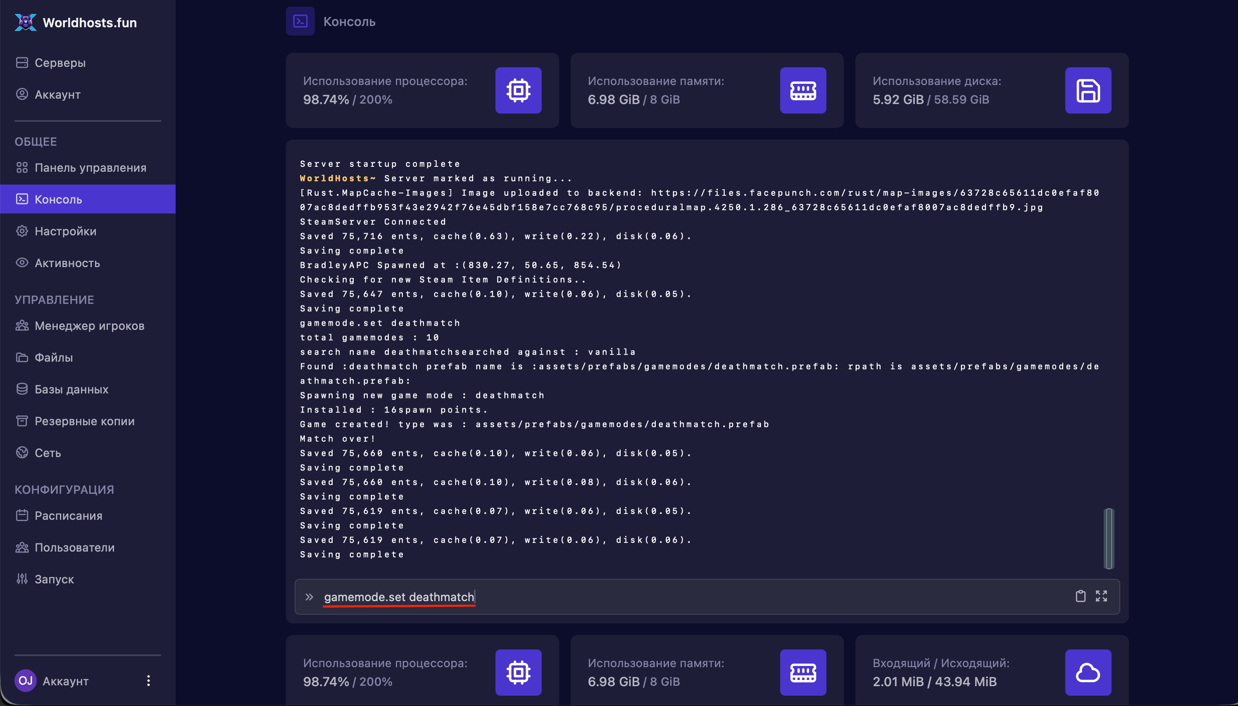The image size is (1238, 706).
Task: Open Аккаунт in the top sidebar
Action: coord(87,94)
